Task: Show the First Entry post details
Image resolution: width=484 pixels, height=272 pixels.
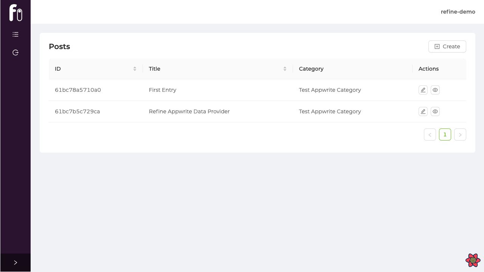Action: 435,90
